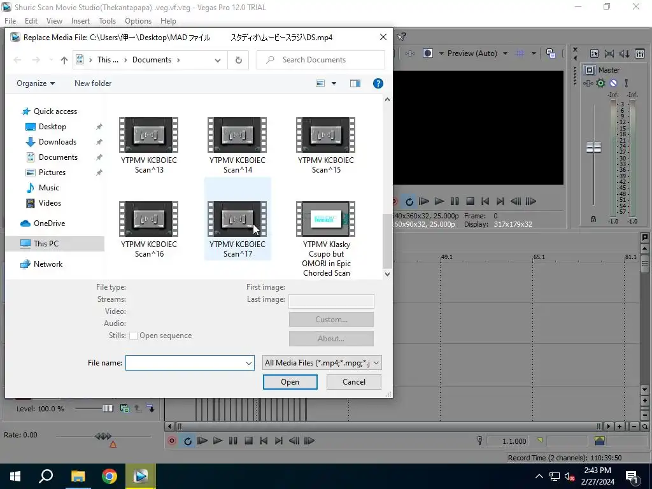Click the Preview overlays grid icon
This screenshot has width=652, height=489.
(520, 53)
